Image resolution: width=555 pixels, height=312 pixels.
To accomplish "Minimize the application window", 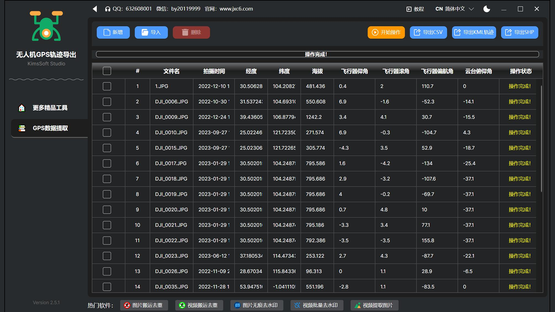I will pyautogui.click(x=503, y=9).
